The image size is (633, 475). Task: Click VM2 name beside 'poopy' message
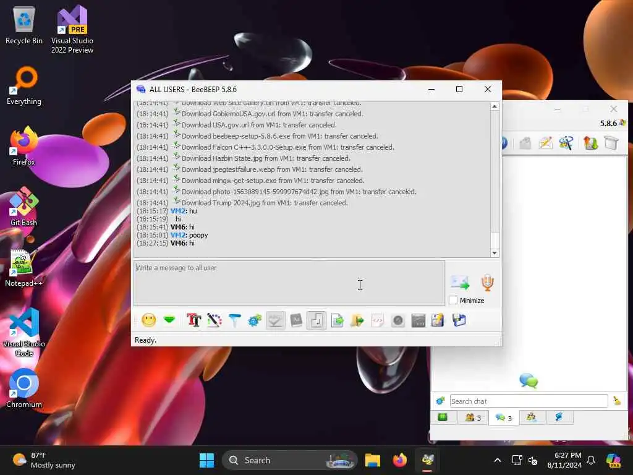tap(178, 235)
